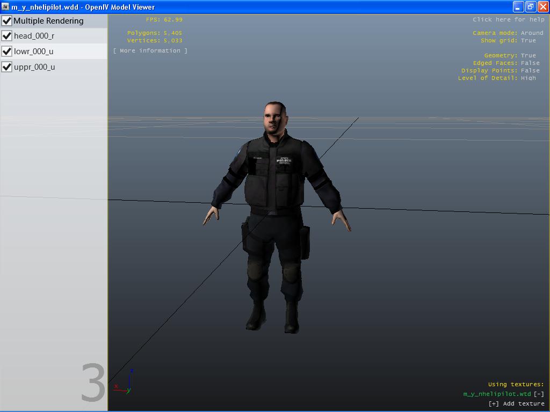Click the XYZ axis gizmo
The width and height of the screenshot is (550, 412).
click(x=126, y=383)
